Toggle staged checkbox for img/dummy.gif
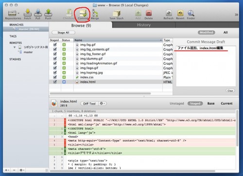Image resolution: width=243 pixels, height=176 pixels. pyautogui.click(x=55, y=58)
